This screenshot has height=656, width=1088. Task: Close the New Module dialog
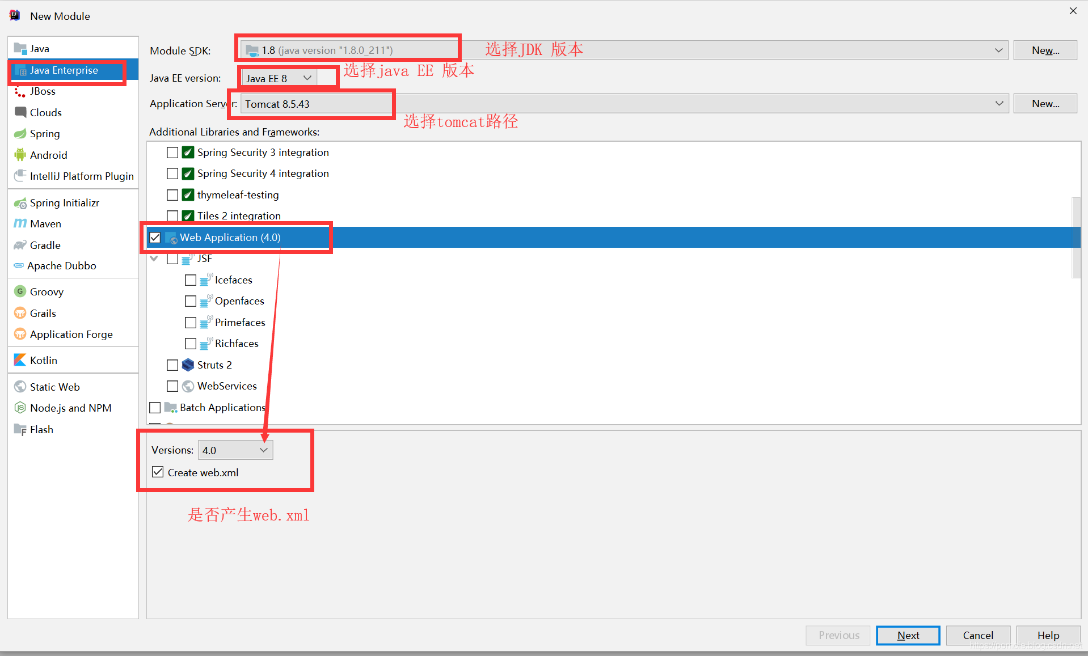tap(1073, 11)
